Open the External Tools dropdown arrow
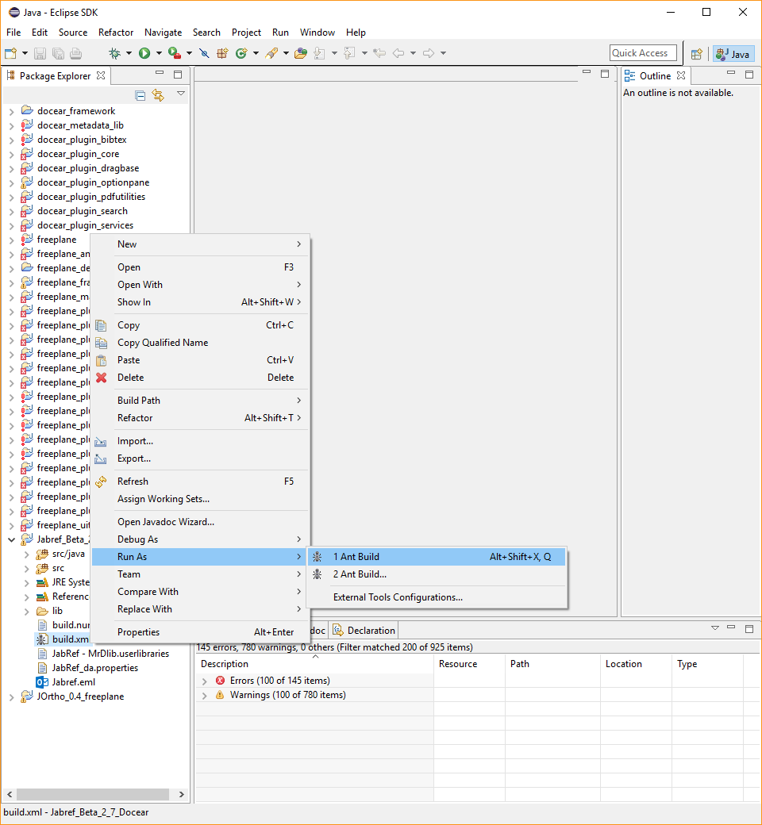762x825 pixels. (189, 53)
